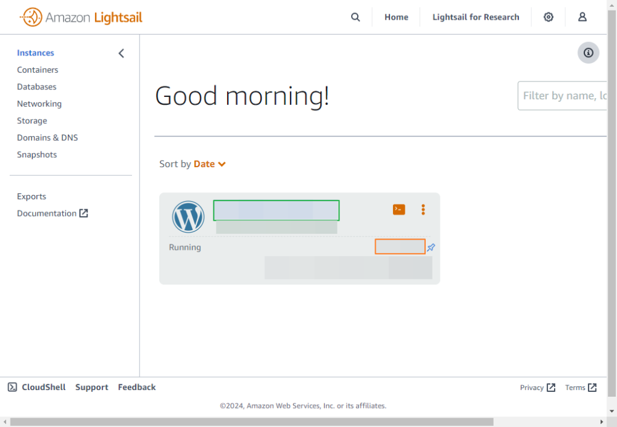Open the user account icon
The image size is (617, 427).
coord(582,17)
